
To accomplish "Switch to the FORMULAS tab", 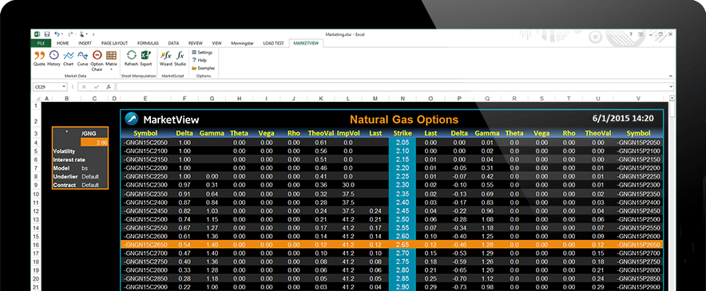I will tap(148, 43).
